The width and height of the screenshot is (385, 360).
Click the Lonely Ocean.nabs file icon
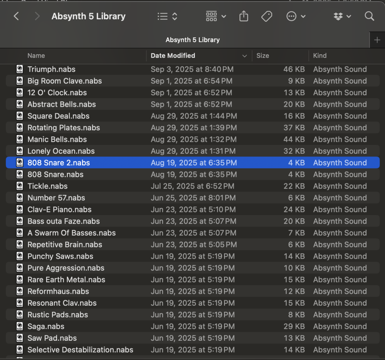[20, 151]
